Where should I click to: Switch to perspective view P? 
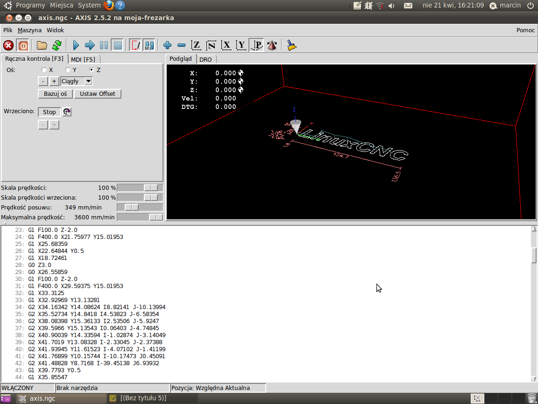point(256,45)
